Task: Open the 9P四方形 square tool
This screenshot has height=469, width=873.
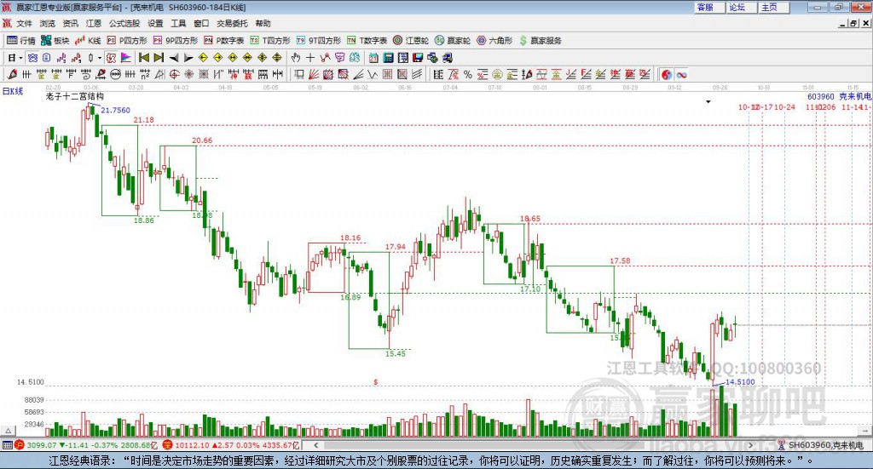Action: (x=176, y=41)
